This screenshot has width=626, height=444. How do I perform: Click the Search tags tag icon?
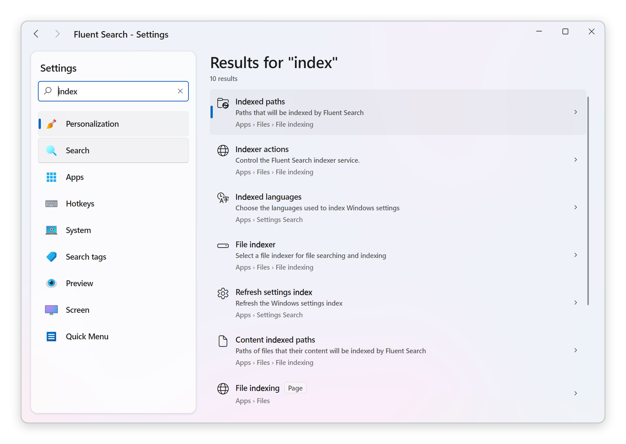coord(51,257)
